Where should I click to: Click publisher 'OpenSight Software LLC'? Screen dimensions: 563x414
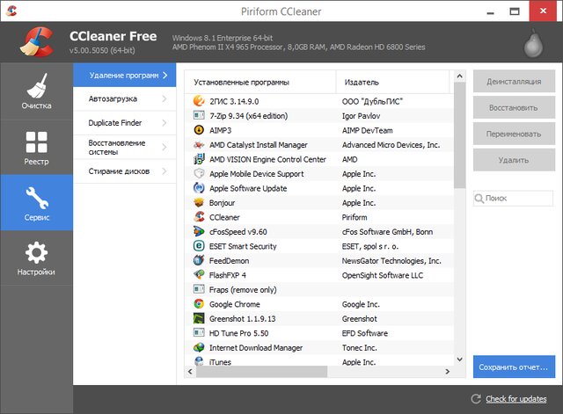coord(383,275)
